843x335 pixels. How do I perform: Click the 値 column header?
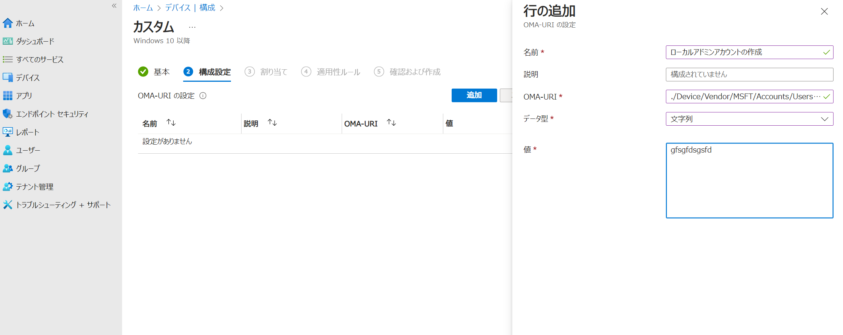[x=449, y=123]
